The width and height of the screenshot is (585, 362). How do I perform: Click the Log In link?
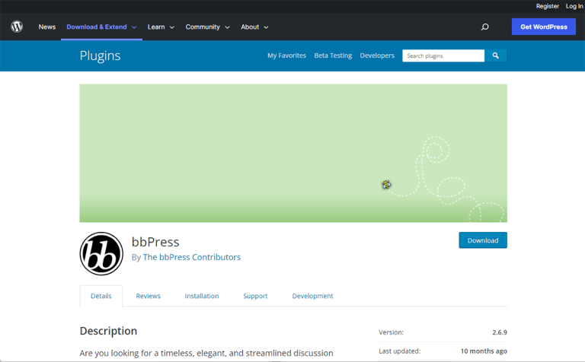(x=574, y=6)
